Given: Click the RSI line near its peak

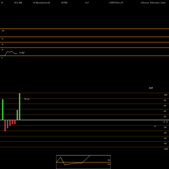Looking at the screenshot, I should point(8,52).
